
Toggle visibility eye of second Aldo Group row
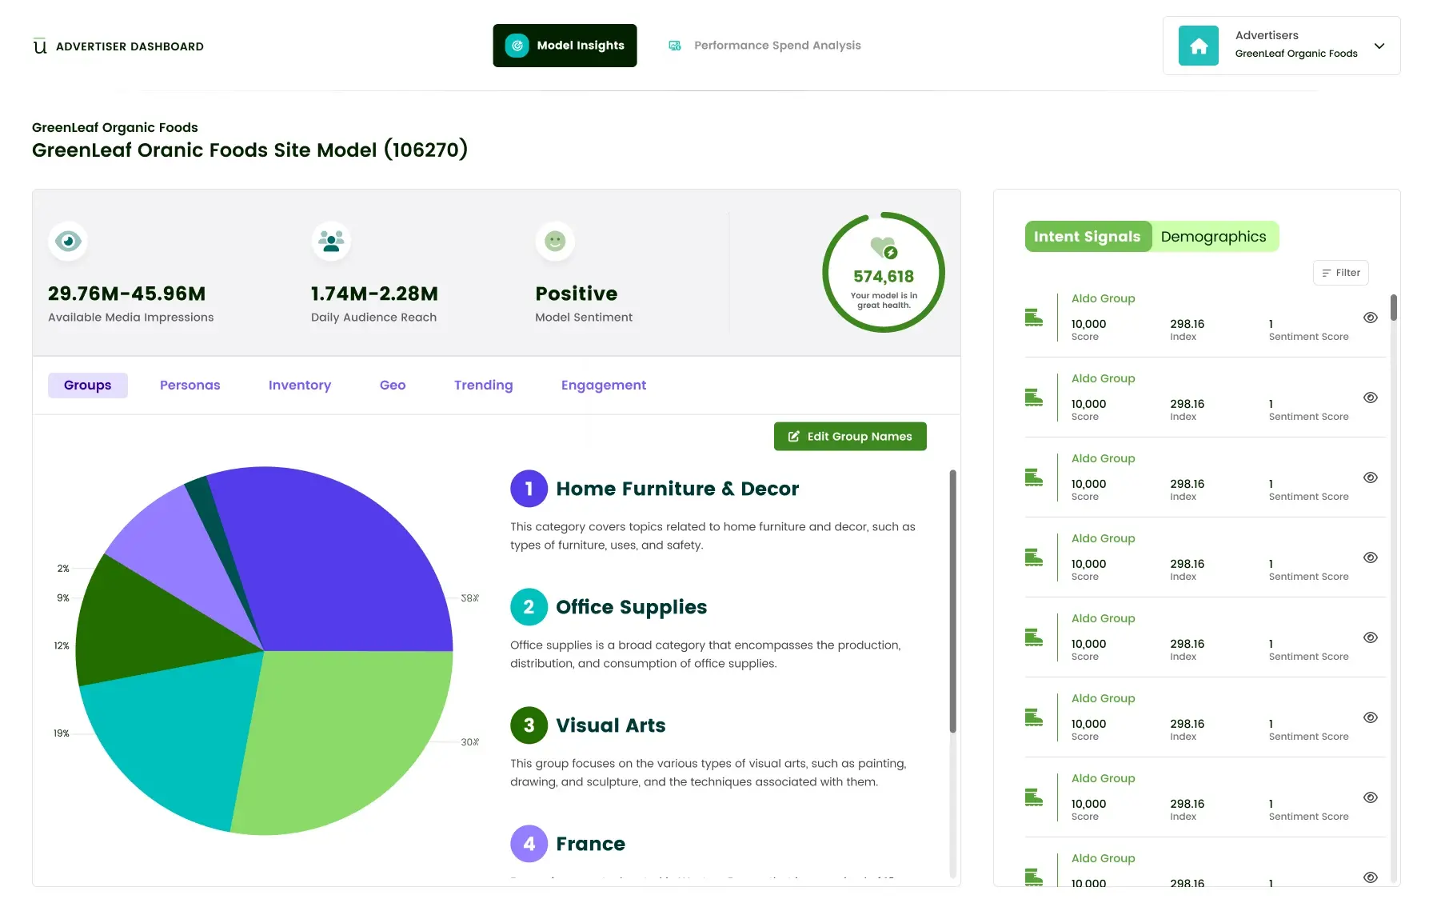[1370, 398]
